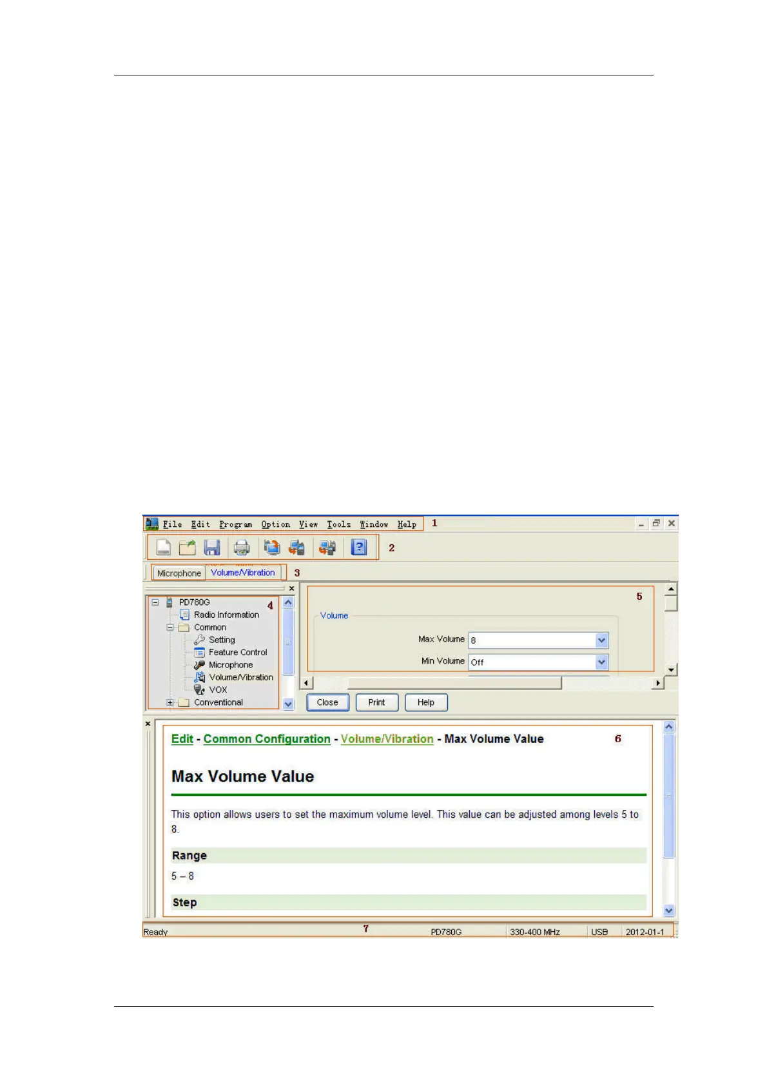Viewport: 767px width, 1086px height.
Task: Close the tree panel with its X
Action: [x=291, y=589]
